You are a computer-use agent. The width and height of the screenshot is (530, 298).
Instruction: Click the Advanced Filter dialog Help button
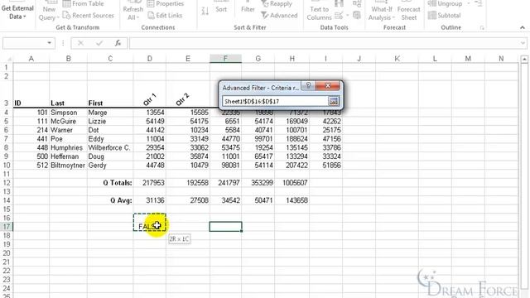click(x=308, y=85)
